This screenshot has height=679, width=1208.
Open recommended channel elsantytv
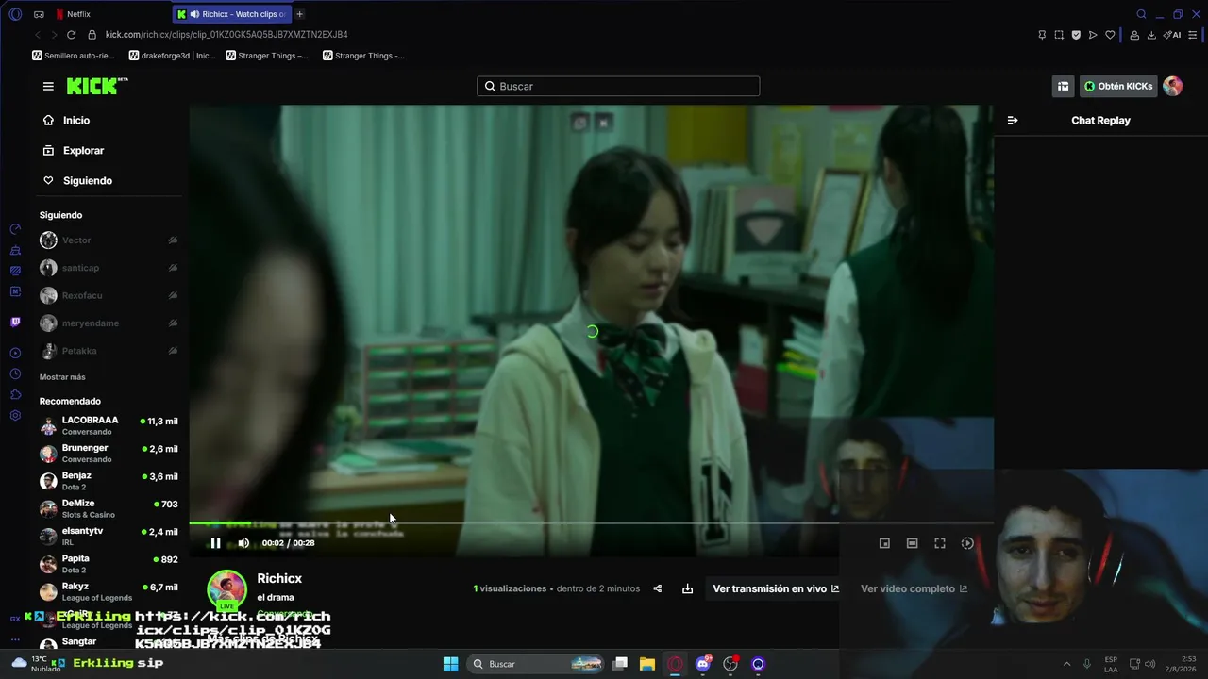[109, 536]
